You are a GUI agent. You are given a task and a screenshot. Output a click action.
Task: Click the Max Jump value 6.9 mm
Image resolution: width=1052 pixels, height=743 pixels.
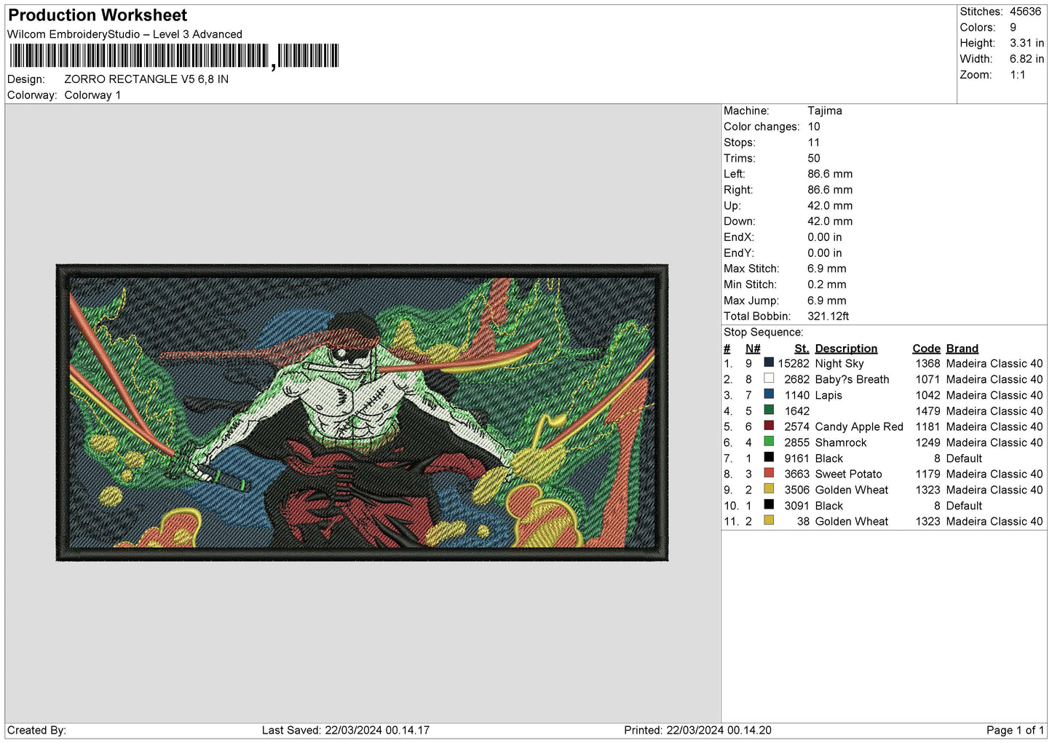click(827, 301)
